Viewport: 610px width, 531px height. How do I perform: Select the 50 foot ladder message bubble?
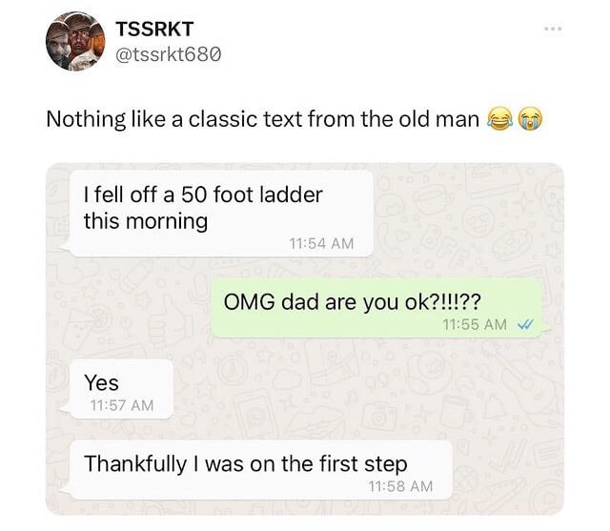click(221, 214)
